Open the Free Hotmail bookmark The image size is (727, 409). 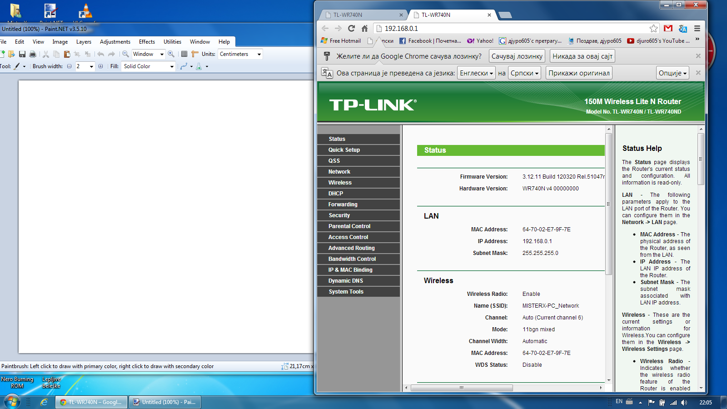pos(341,41)
